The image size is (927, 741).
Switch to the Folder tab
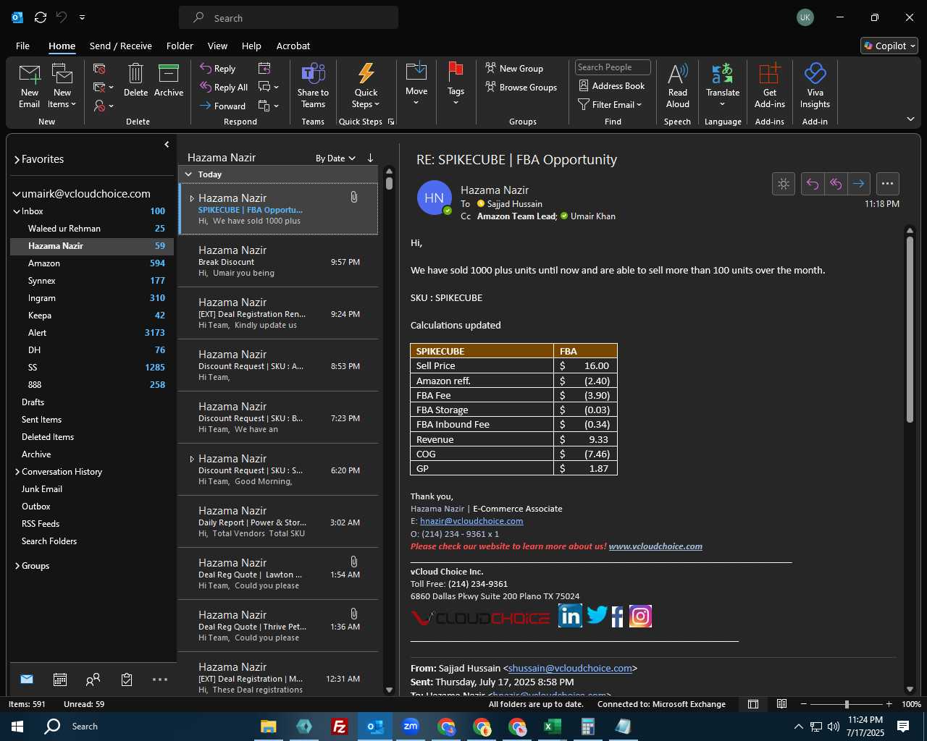[180, 46]
